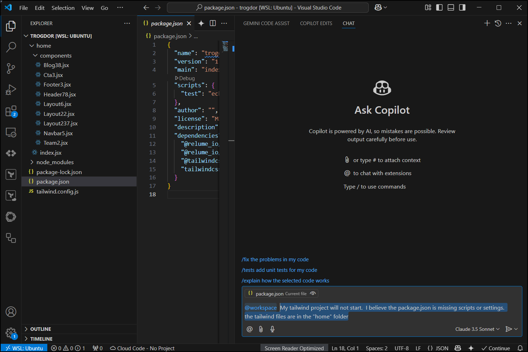Switch to GEMINI CODE ASSIST tab
This screenshot has width=528, height=352.
(x=266, y=23)
